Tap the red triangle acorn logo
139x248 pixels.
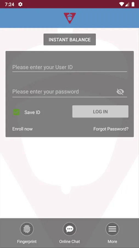(x=70, y=18)
